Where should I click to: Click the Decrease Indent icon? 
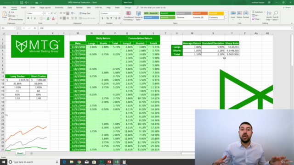coord(73,18)
